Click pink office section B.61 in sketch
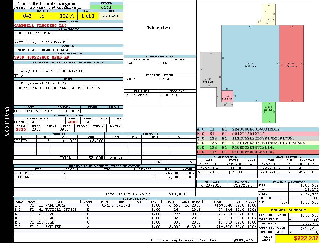This screenshot has width=320, height=243. coord(227,96)
